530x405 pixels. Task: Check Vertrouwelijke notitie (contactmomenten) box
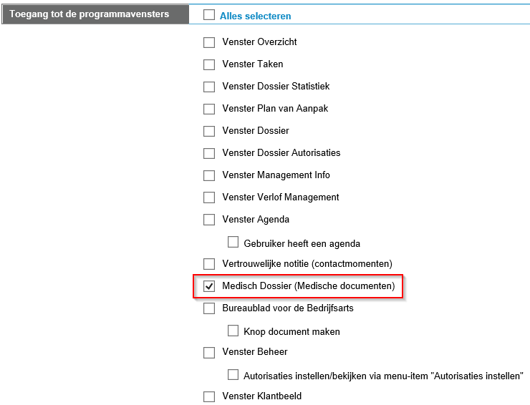[209, 264]
